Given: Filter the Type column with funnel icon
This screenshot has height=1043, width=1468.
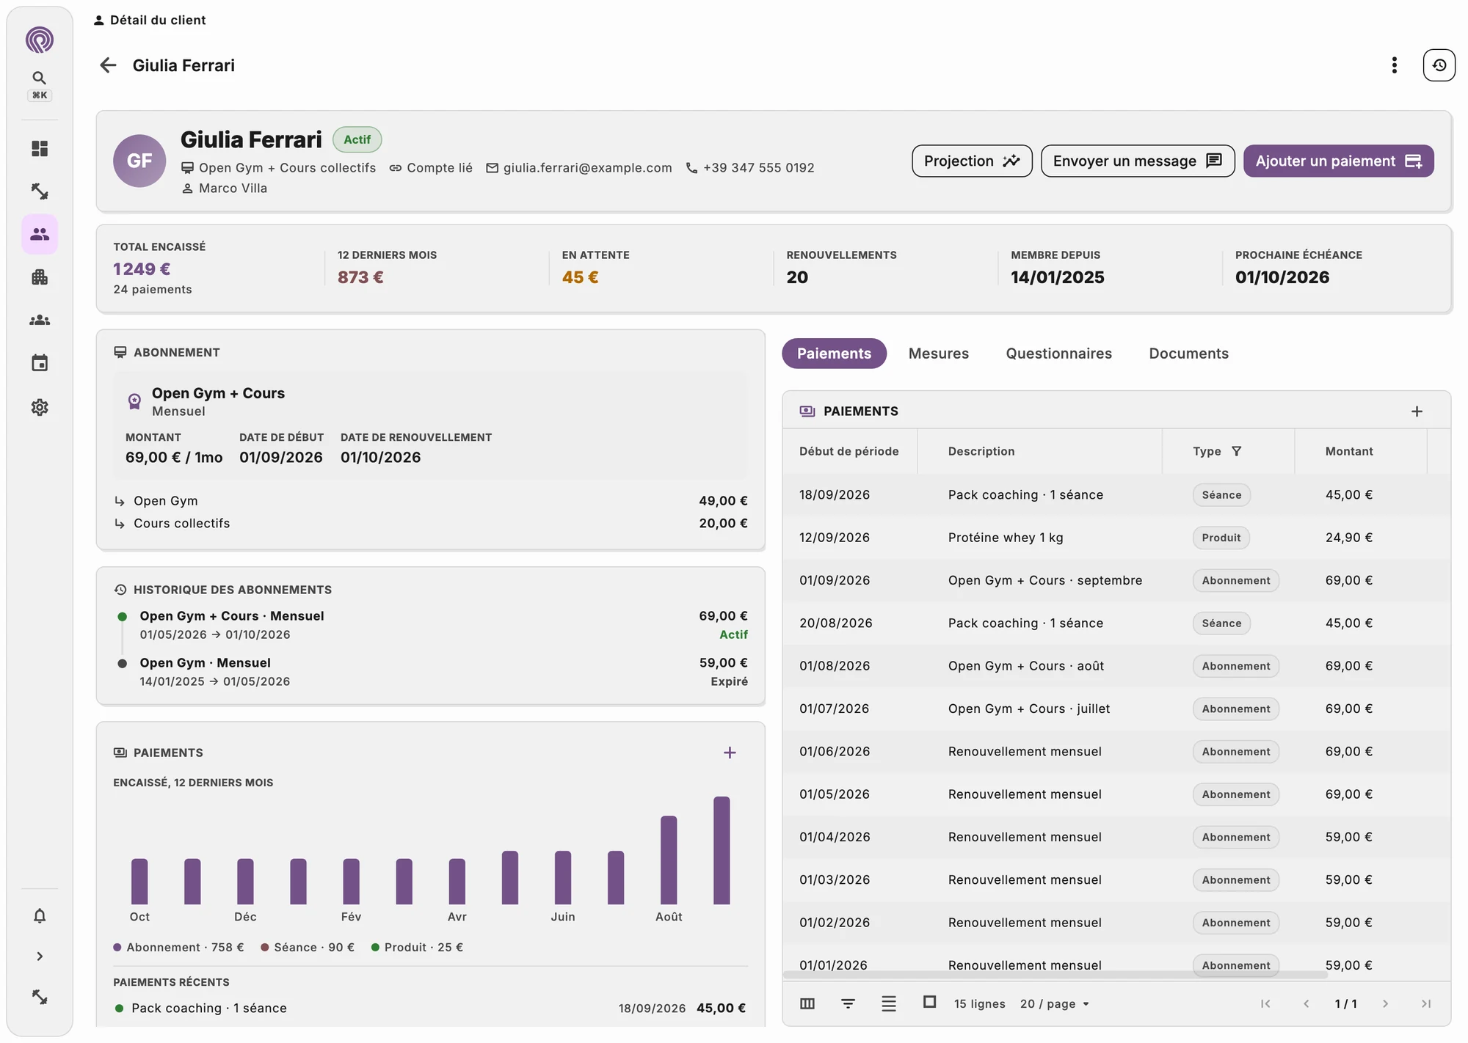Looking at the screenshot, I should click(1236, 451).
